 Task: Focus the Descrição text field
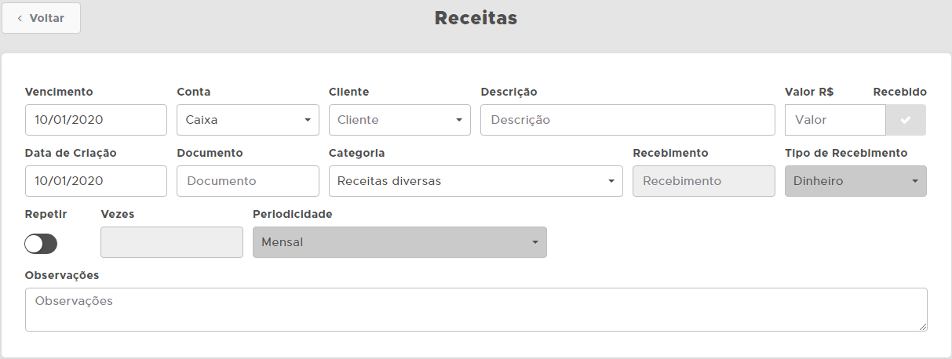coord(627,120)
